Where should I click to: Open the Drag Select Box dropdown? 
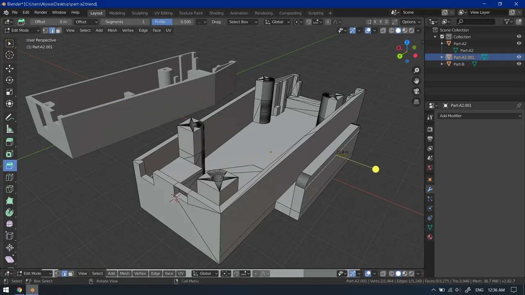click(243, 22)
